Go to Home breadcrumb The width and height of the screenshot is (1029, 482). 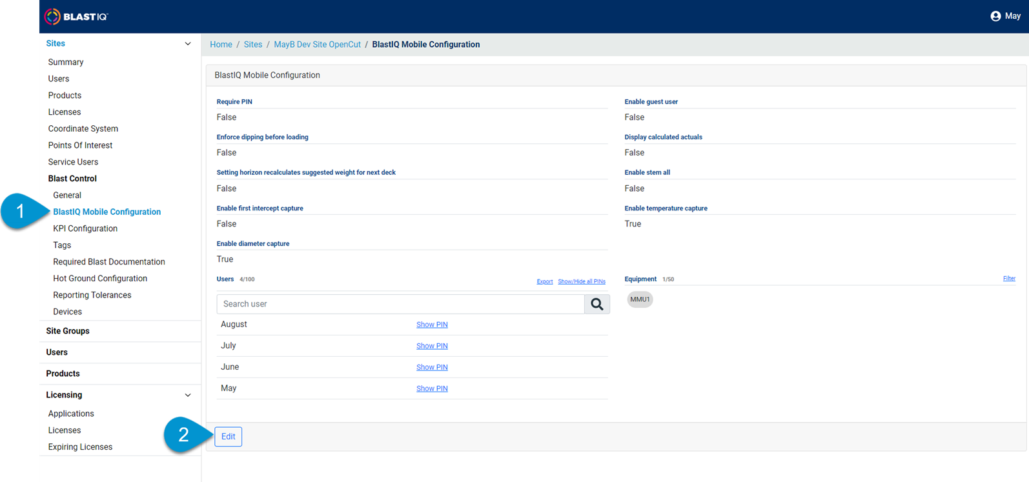click(221, 45)
